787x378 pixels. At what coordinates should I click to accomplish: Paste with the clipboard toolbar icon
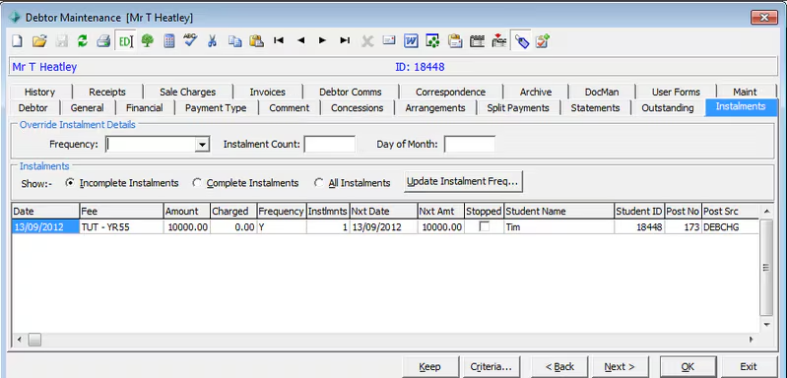[x=256, y=41]
